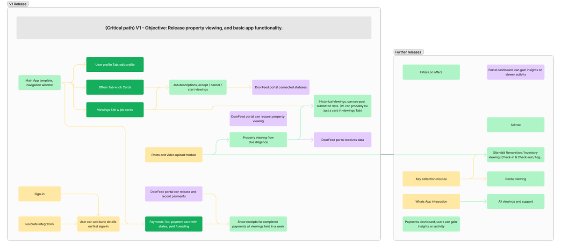The width and height of the screenshot is (561, 248).
Task: Select the Offers Tab w job Cards node
Action: pos(115,87)
